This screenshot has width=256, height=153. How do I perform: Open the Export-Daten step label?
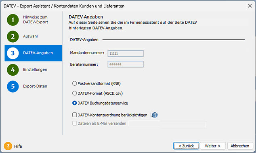point(35,86)
